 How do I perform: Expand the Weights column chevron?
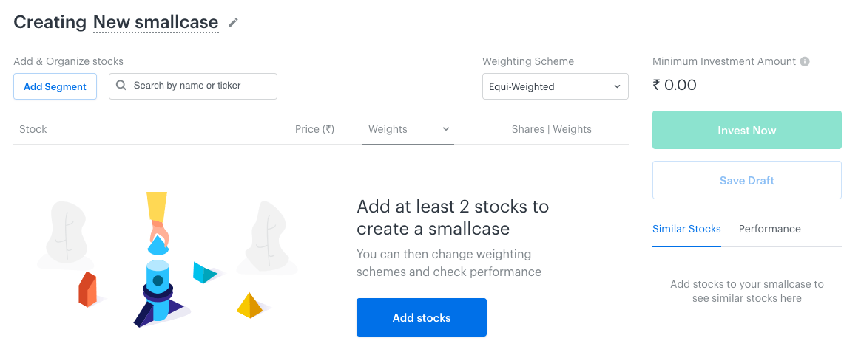[x=446, y=129]
